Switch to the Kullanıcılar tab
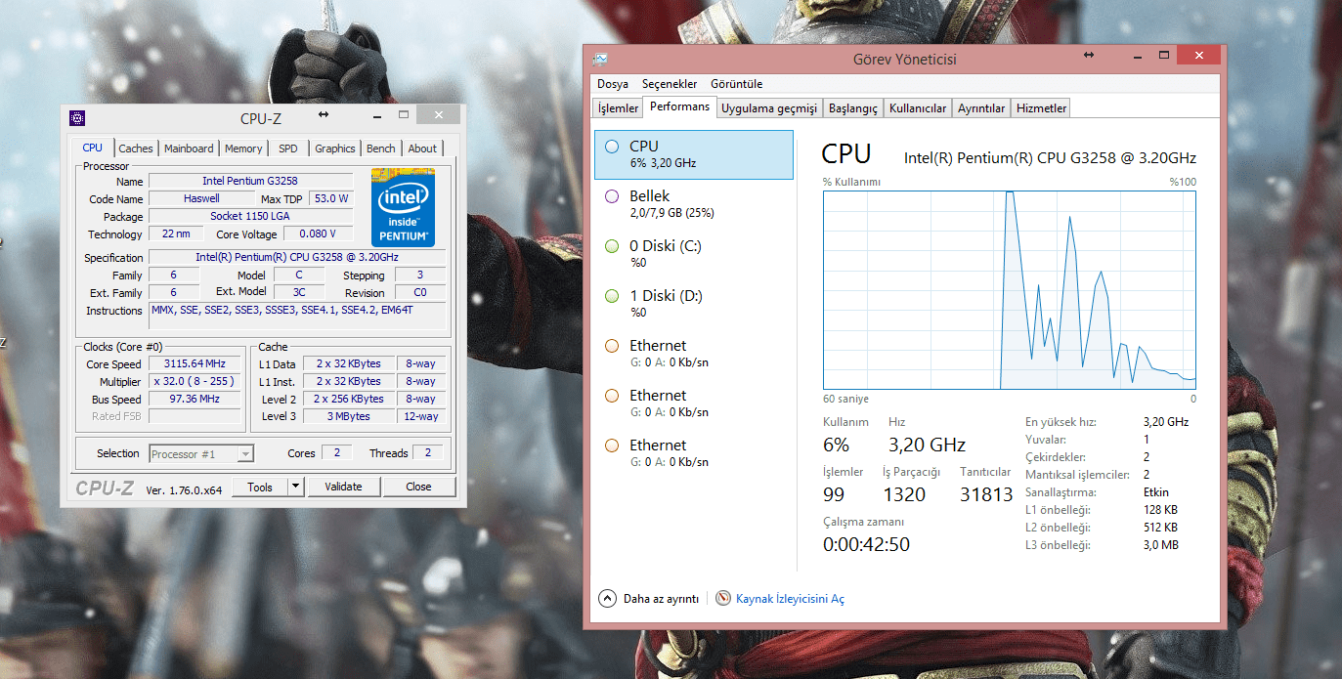 (918, 108)
